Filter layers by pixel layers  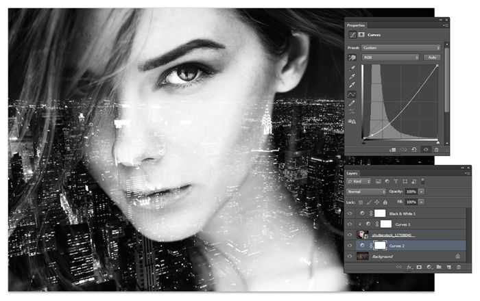379,182
